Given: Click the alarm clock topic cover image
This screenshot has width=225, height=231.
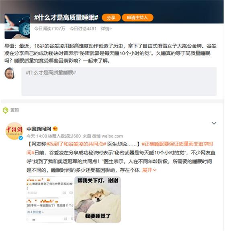Looking at the screenshot, I should click(17, 26).
